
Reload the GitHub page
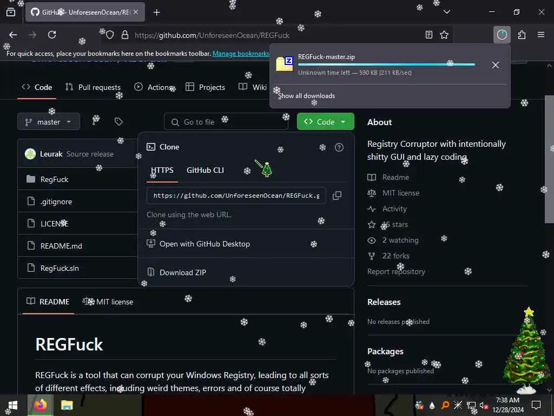tap(52, 35)
